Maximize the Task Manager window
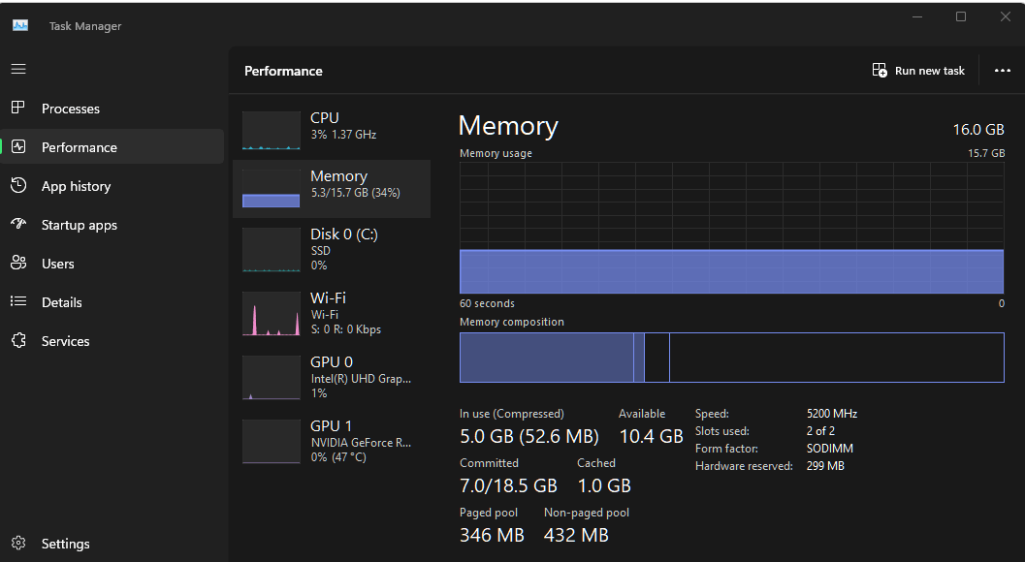Image resolution: width=1025 pixels, height=562 pixels. click(961, 17)
